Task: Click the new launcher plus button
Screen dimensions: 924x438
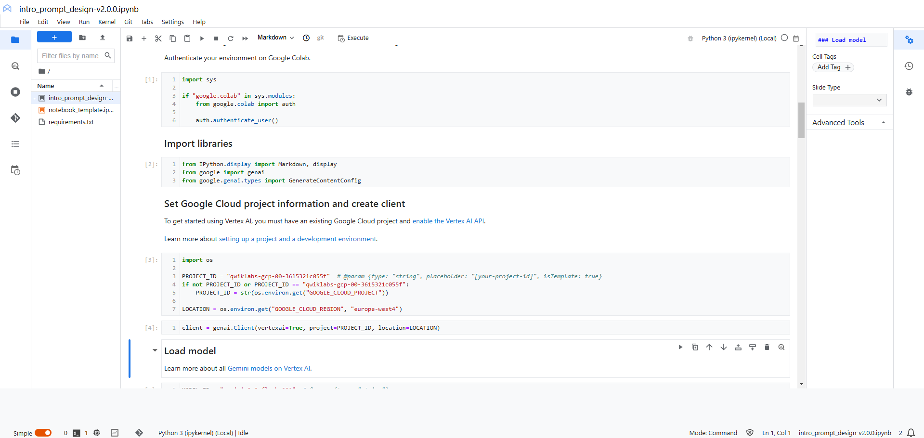Action: pos(54,37)
